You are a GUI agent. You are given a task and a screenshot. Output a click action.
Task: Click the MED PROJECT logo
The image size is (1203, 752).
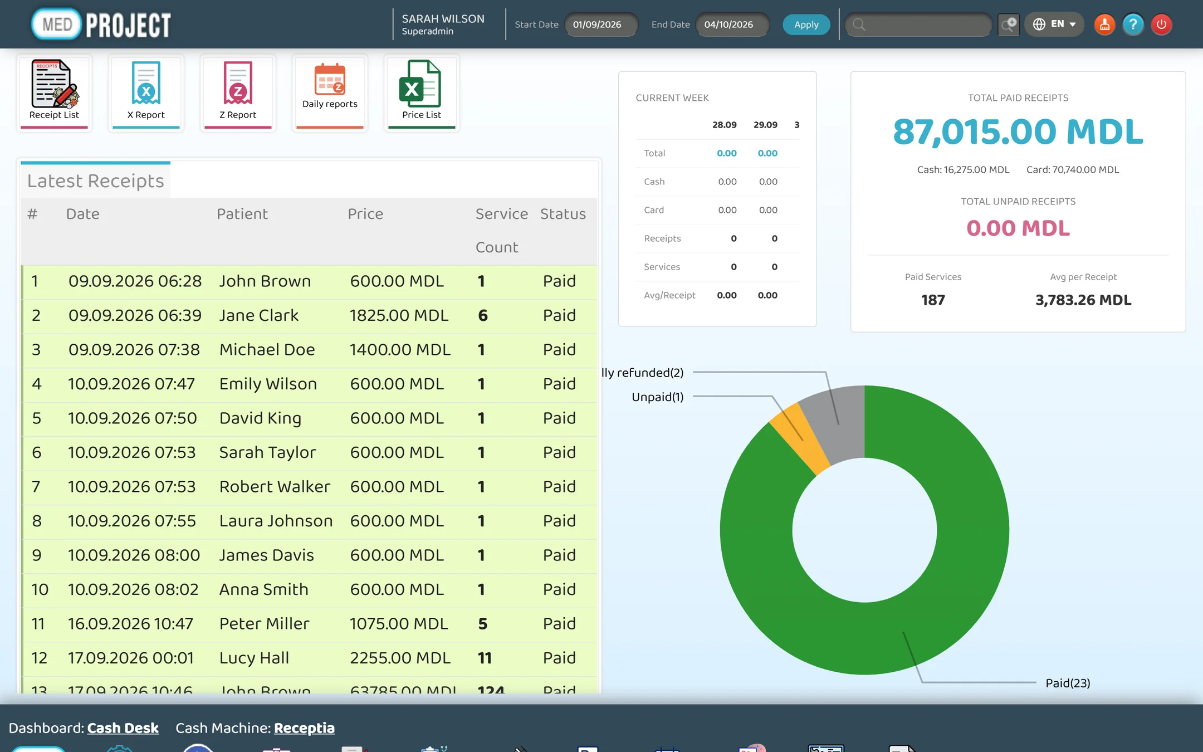101,25
